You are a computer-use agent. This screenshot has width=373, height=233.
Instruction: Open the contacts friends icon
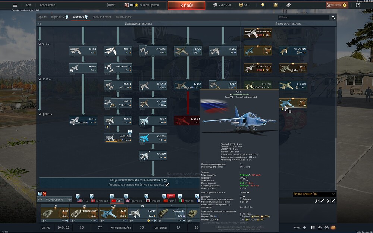320,227
